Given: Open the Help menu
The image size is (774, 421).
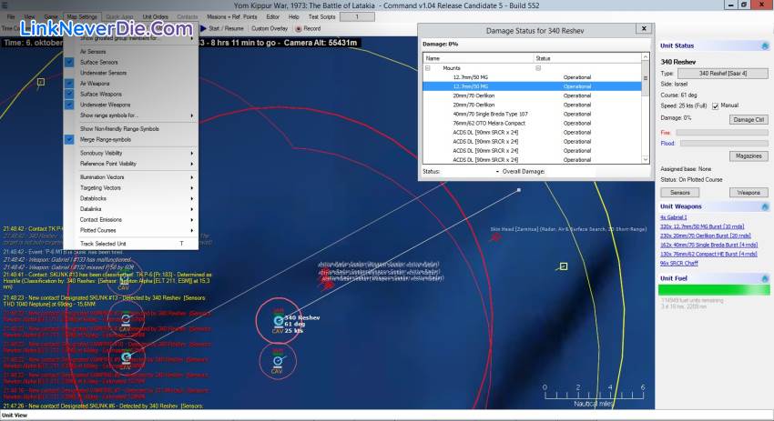Looking at the screenshot, I should pos(294,16).
